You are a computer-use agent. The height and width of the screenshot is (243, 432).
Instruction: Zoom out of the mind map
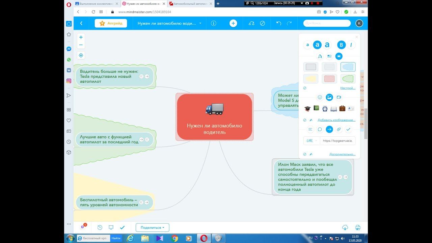coord(81,45)
